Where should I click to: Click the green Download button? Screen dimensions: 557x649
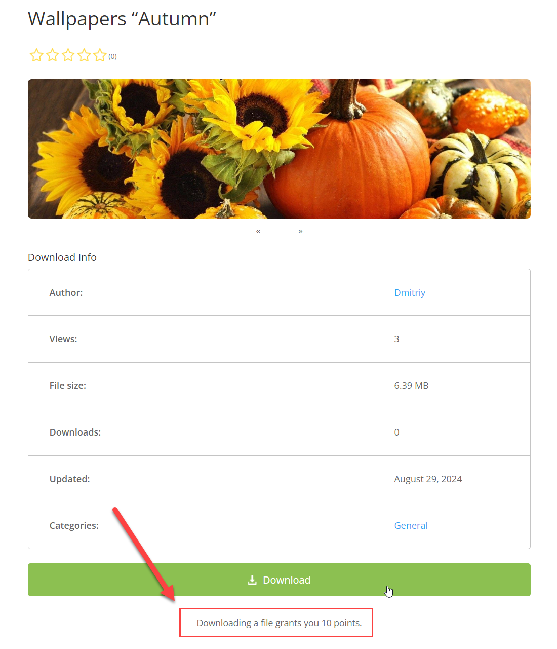pyautogui.click(x=279, y=580)
